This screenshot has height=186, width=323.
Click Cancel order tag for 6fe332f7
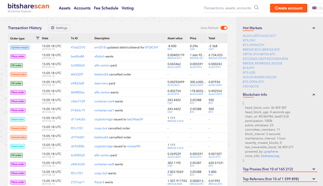point(18,74)
